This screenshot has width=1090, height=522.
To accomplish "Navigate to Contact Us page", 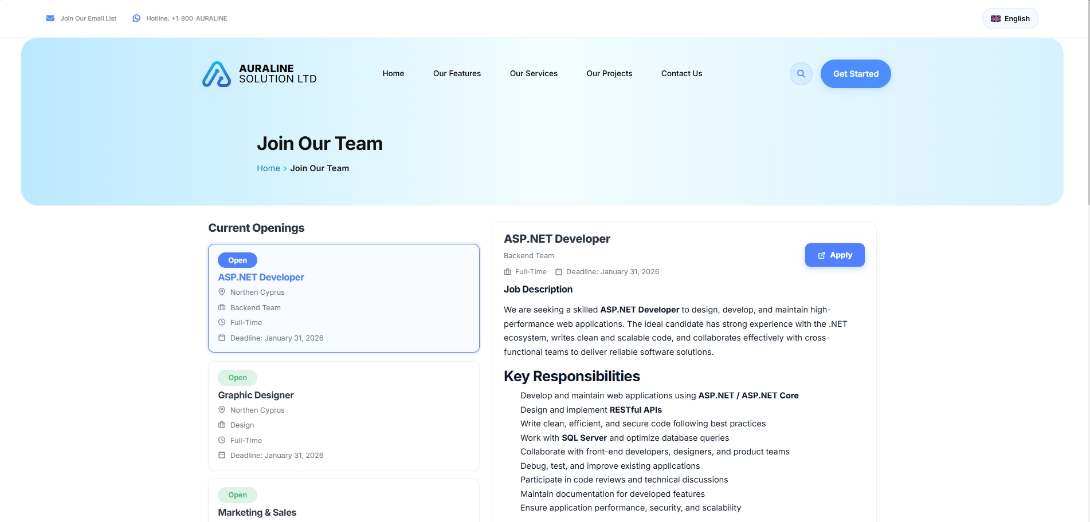I will tap(681, 74).
